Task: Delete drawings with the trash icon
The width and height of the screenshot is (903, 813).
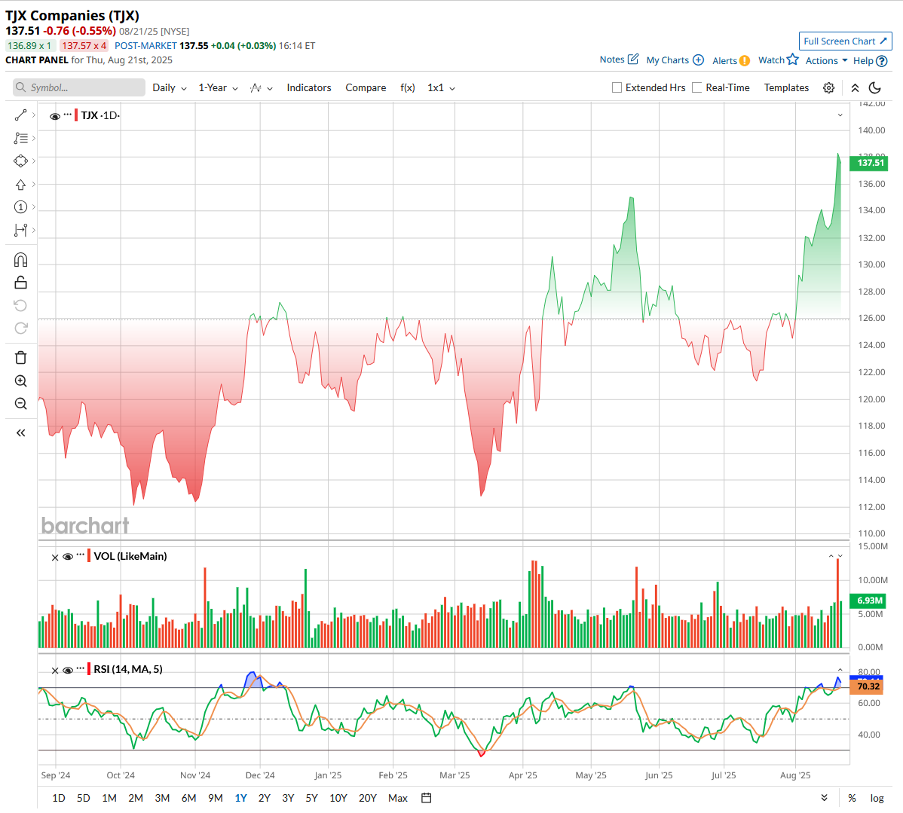Action: [x=21, y=358]
